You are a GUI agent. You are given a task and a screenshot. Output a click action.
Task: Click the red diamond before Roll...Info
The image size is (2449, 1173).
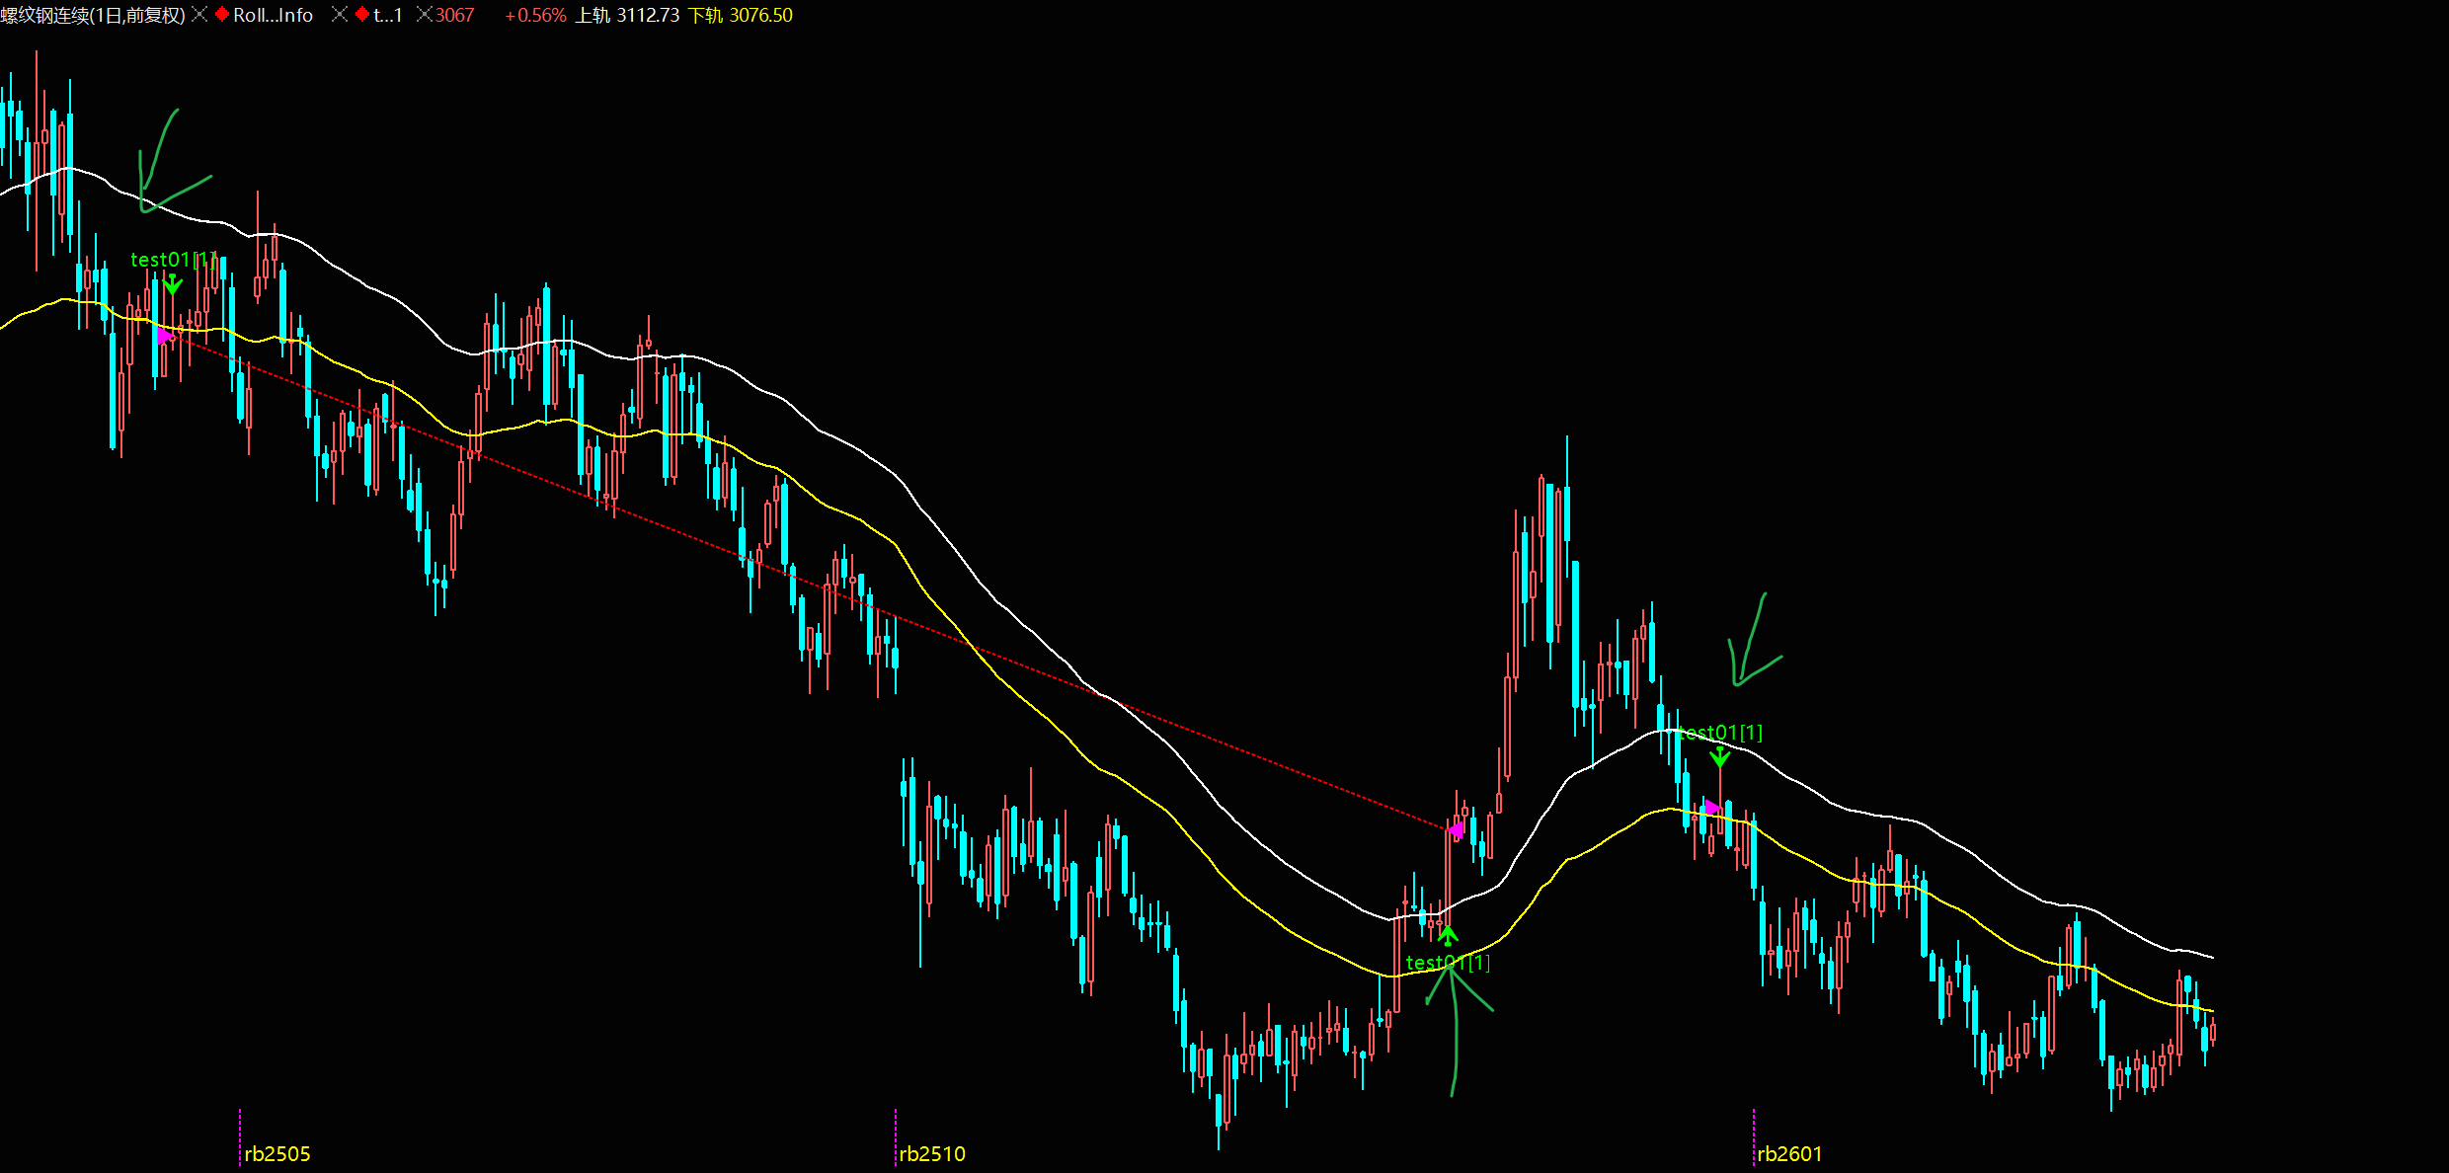tap(222, 15)
